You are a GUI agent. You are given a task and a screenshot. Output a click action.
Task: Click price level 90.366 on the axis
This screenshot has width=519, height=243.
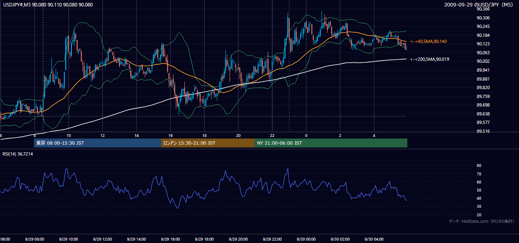click(x=483, y=9)
